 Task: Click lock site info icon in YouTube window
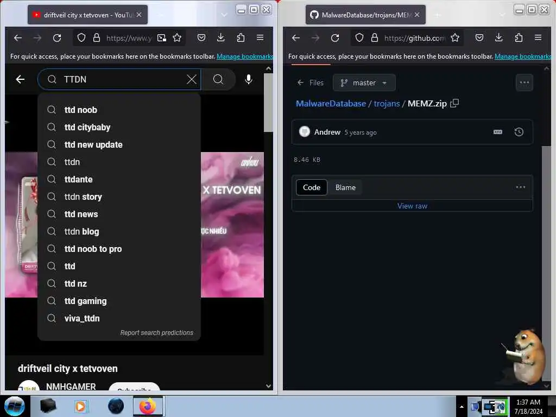pos(97,37)
